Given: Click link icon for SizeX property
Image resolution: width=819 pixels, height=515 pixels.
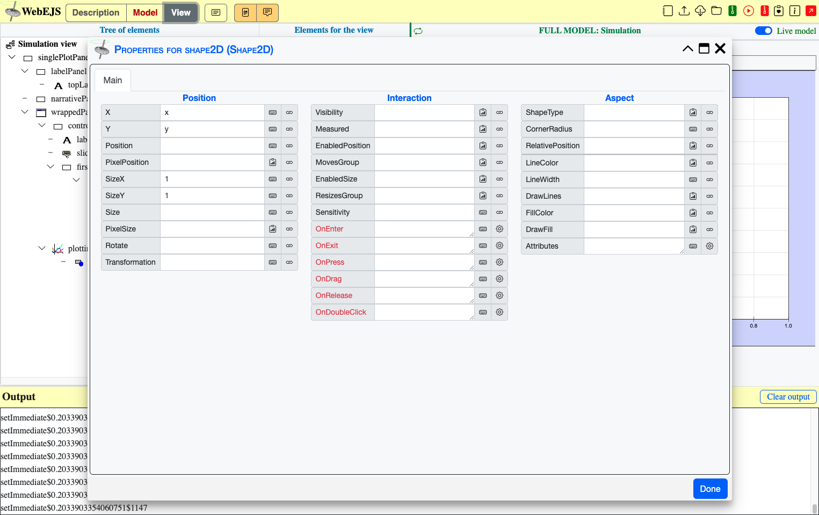Looking at the screenshot, I should coord(289,179).
